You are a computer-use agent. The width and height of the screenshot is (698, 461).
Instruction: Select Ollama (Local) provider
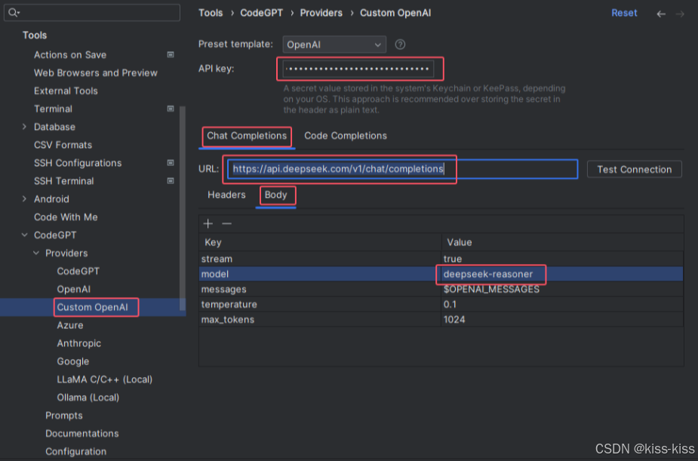pyautogui.click(x=88, y=398)
